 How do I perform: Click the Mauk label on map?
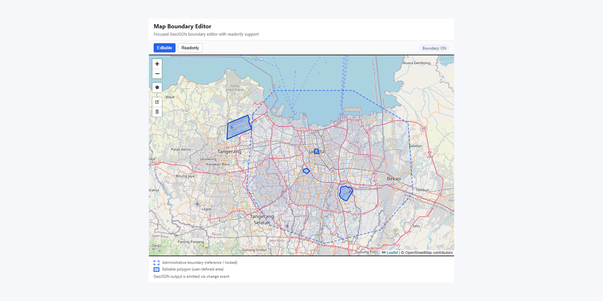click(x=170, y=96)
